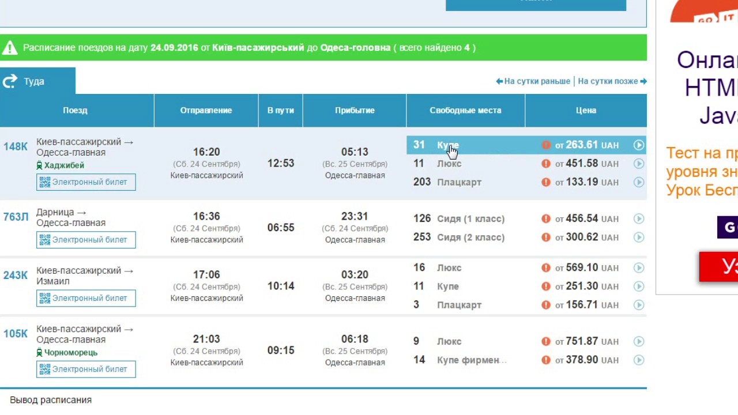Image resolution: width=738 pixels, height=415 pixels.
Task: Select the Купе фирмен row with 14 seats
Action: [526, 360]
